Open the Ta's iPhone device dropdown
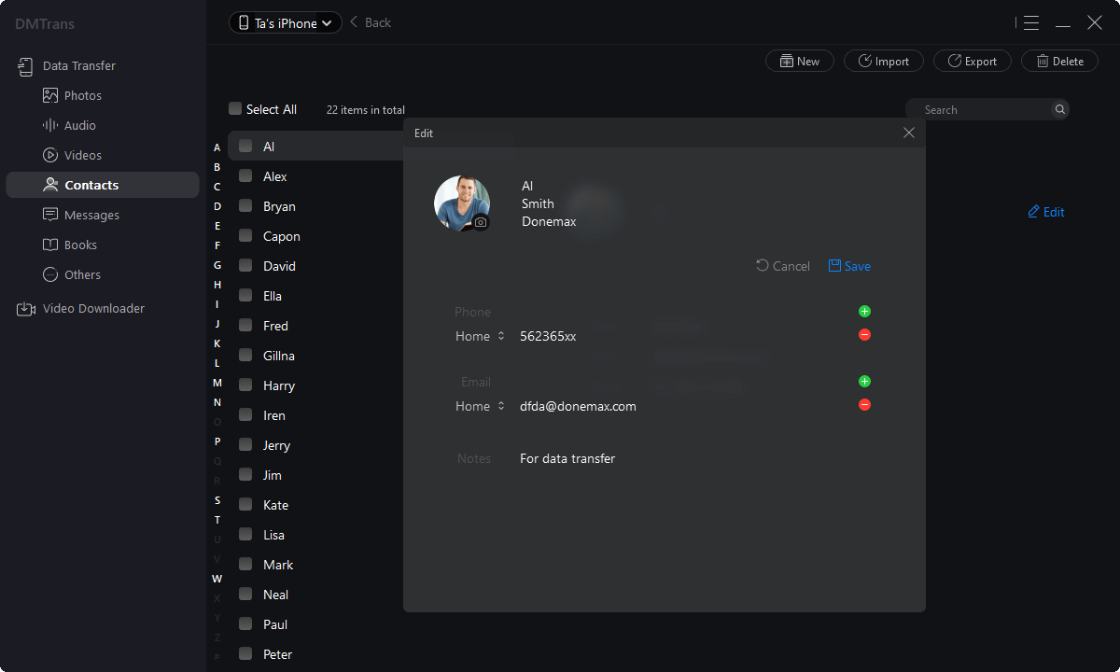1120x672 pixels. [x=286, y=23]
